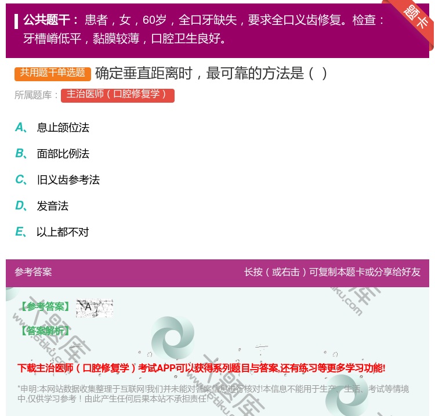Click the 参考答案 header label

33,272
